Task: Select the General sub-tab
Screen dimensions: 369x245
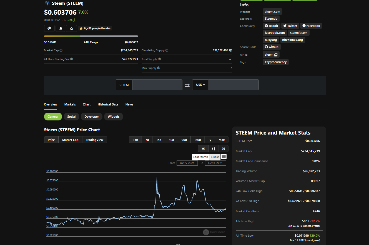Action: click(53, 117)
